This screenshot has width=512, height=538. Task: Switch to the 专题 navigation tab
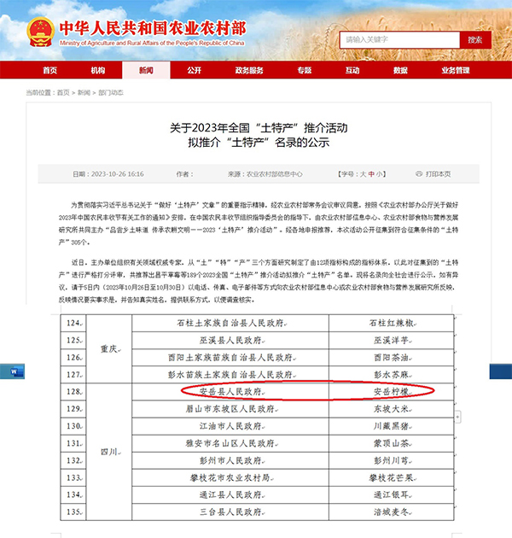[305, 70]
